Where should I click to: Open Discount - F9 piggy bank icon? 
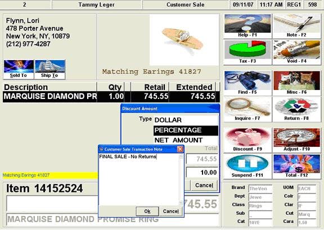tap(247, 140)
